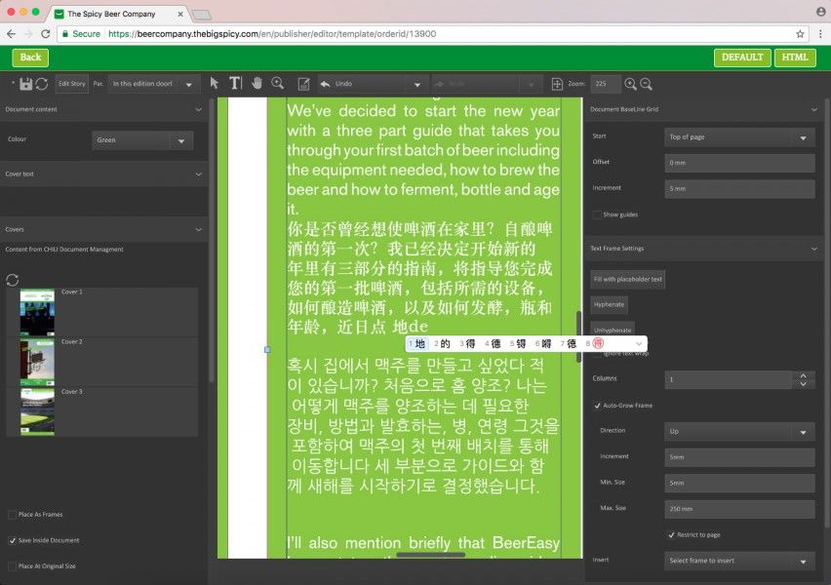The width and height of the screenshot is (831, 585).
Task: Open the Chrome profile icon
Action: [x=820, y=11]
